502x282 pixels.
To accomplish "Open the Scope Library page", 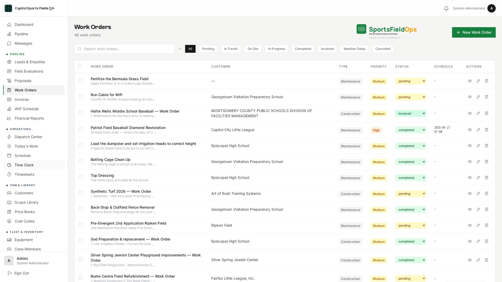I will point(34,202).
